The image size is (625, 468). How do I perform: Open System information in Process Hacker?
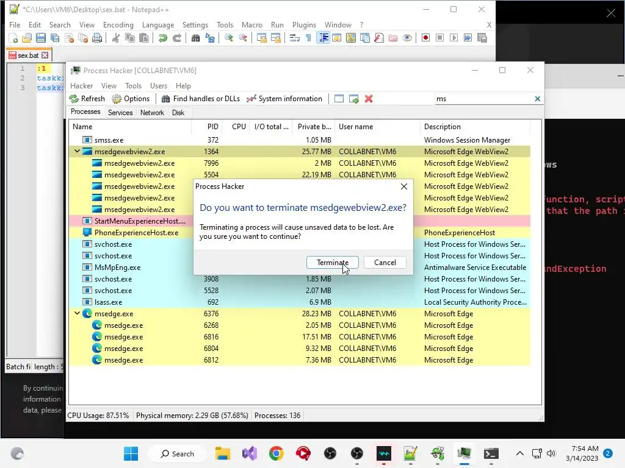pyautogui.click(x=284, y=99)
